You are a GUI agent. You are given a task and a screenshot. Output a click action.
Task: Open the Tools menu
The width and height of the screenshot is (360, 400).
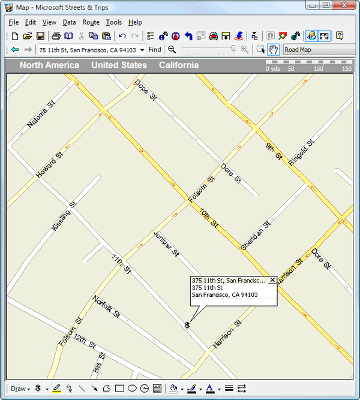(x=113, y=22)
